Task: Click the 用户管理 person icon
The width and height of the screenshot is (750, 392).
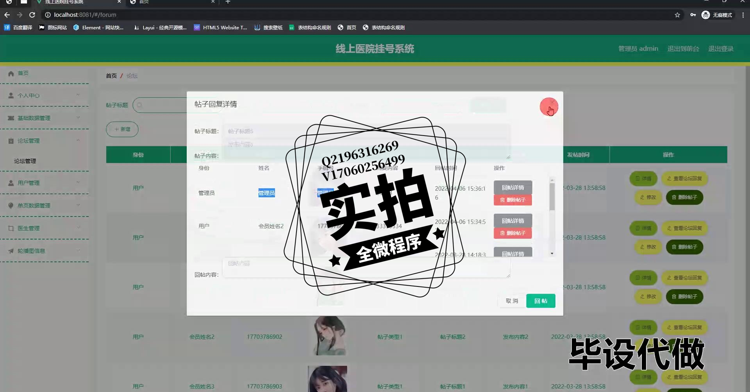Action: tap(11, 183)
